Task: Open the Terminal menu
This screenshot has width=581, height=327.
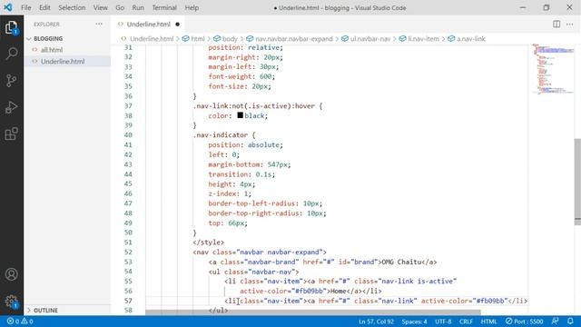Action: point(164,8)
